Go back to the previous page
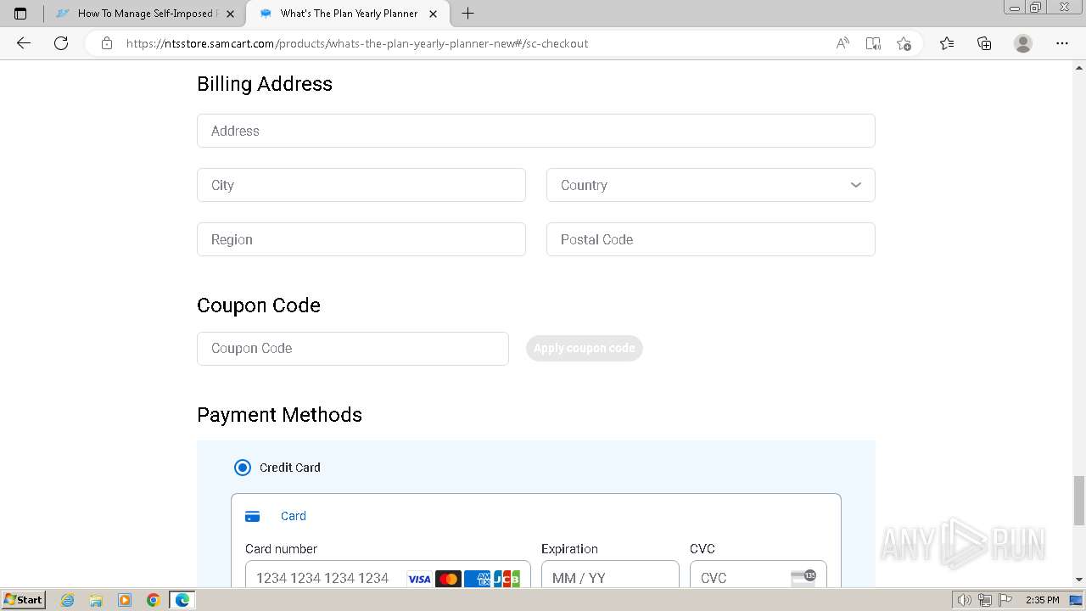The width and height of the screenshot is (1086, 611). (x=24, y=43)
